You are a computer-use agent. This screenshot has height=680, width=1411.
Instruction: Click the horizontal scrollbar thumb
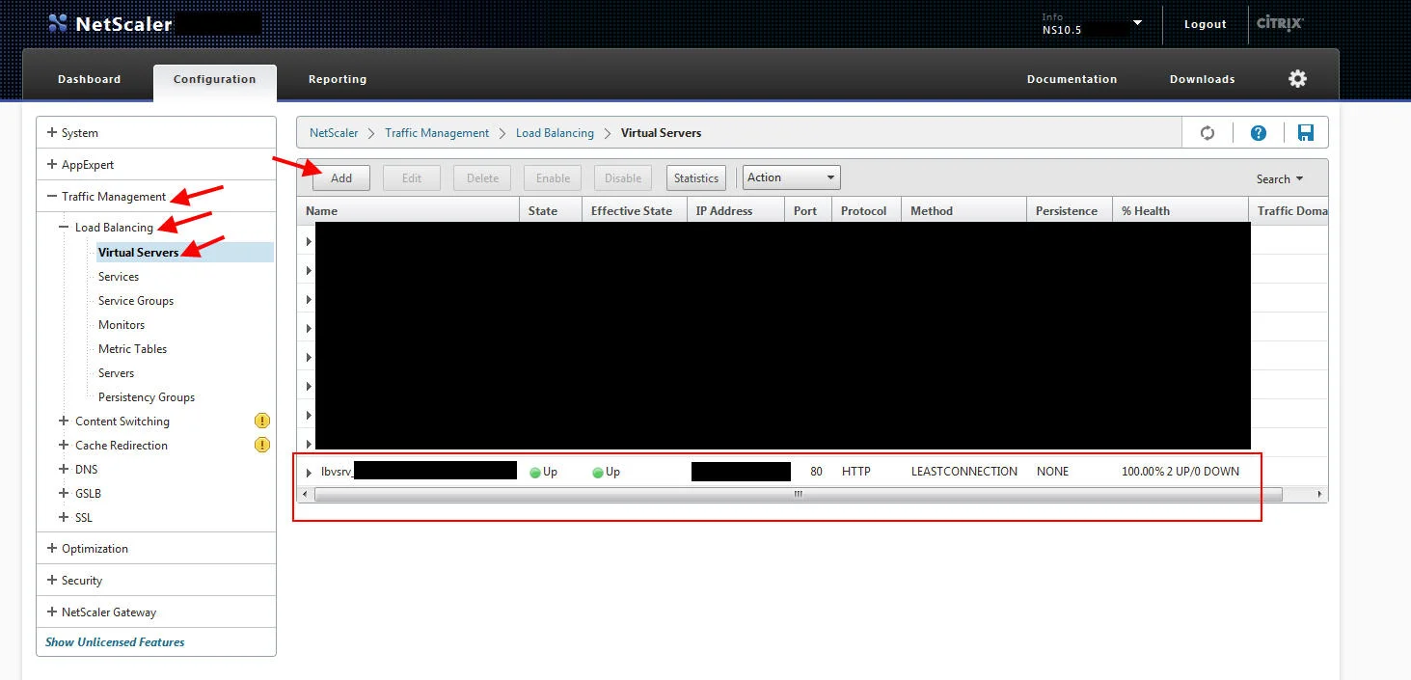point(798,494)
